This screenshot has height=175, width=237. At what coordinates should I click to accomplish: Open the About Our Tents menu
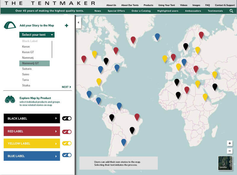(x=130, y=5)
